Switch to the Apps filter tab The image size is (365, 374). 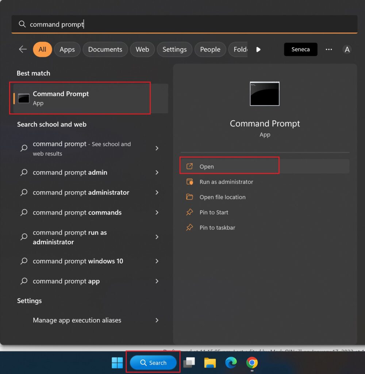[x=67, y=49]
